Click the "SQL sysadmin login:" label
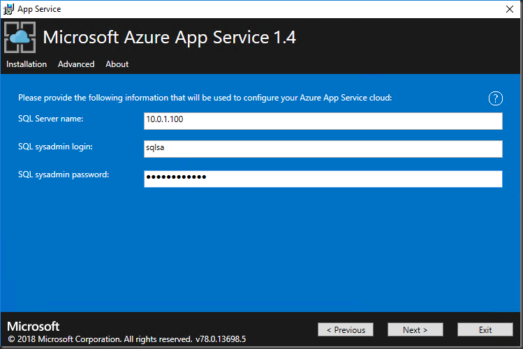Screen dimensions: 523x349 point(56,146)
